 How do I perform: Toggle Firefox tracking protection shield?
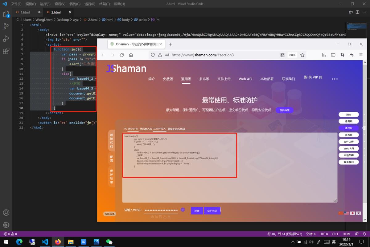coord(153,55)
